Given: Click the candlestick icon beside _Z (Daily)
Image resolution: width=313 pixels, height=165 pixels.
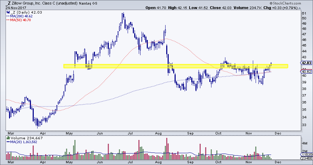Looking at the screenshot, I should [7, 12].
